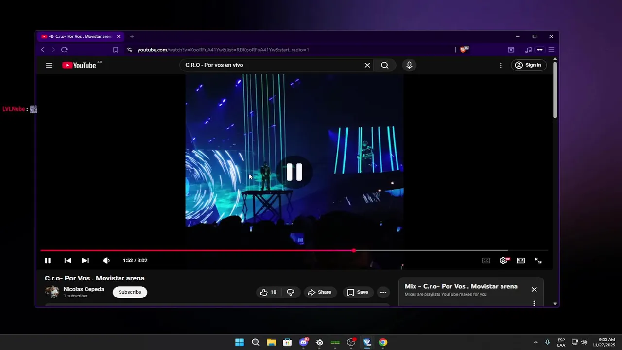Dislike this video
The image size is (622, 350).
pos(291,292)
